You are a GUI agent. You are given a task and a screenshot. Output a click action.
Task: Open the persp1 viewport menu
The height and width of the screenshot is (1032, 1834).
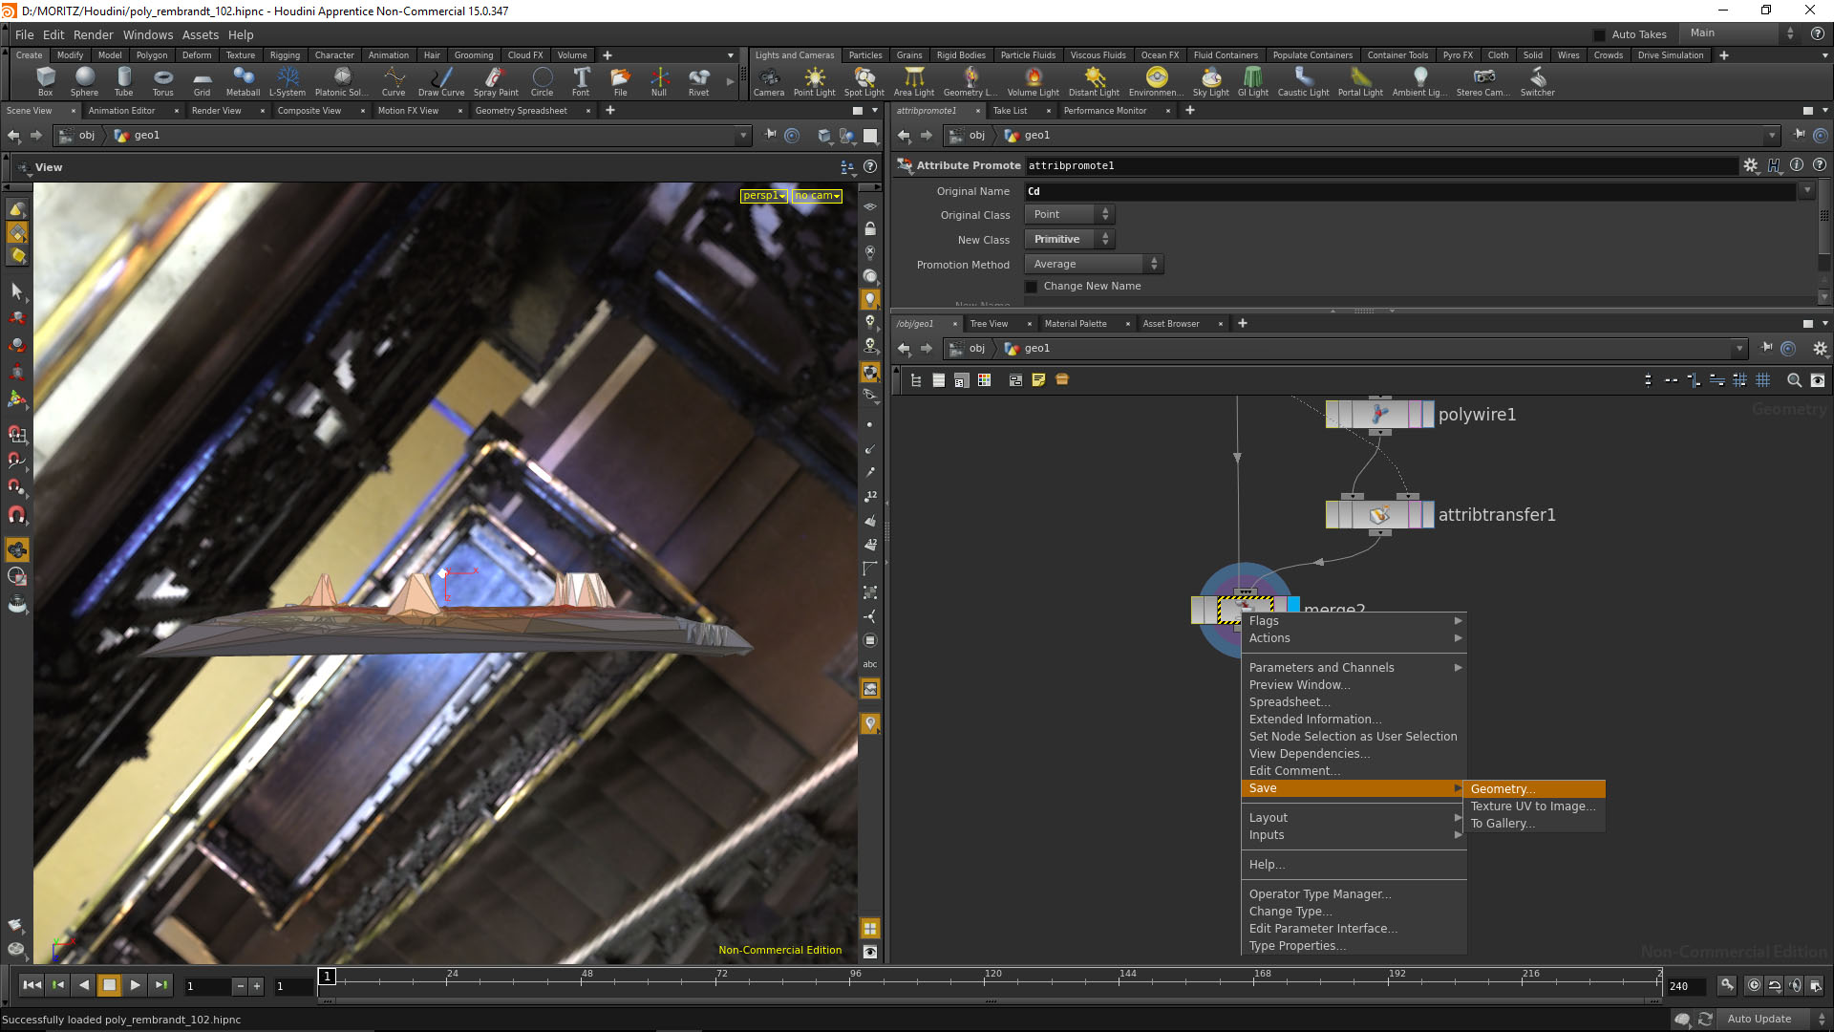coord(764,196)
